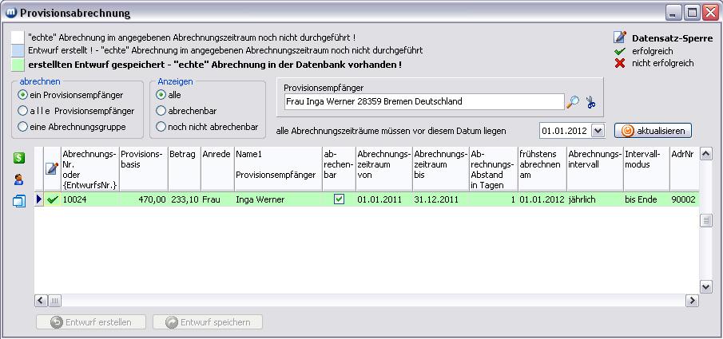Click the Provisionsabrechnung title bar app icon
The width and height of the screenshot is (723, 339).
pyautogui.click(x=10, y=13)
